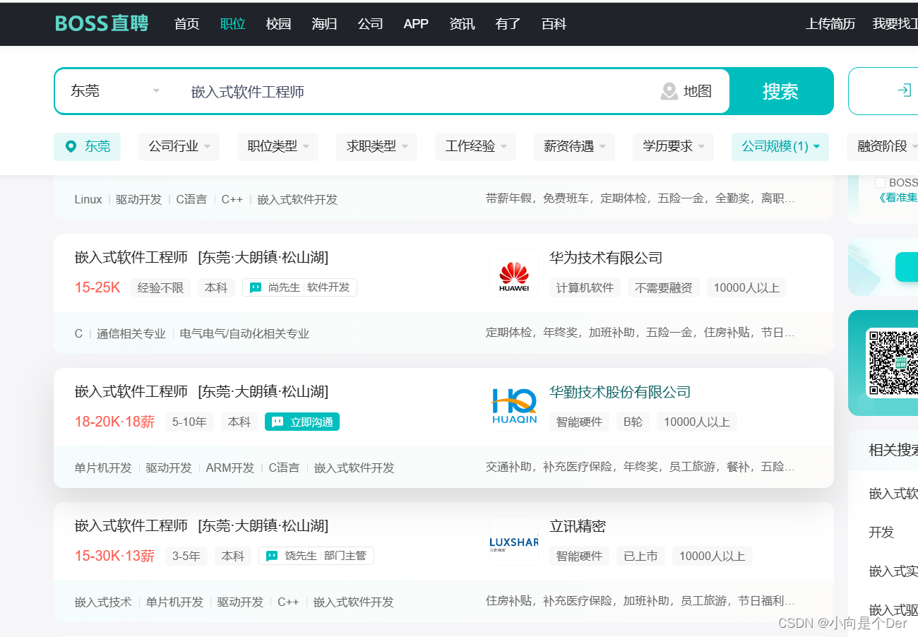Open 有了 in the top navigation

click(x=508, y=24)
